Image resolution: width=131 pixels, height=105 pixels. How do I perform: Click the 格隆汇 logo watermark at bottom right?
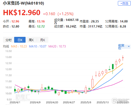[121, 100]
